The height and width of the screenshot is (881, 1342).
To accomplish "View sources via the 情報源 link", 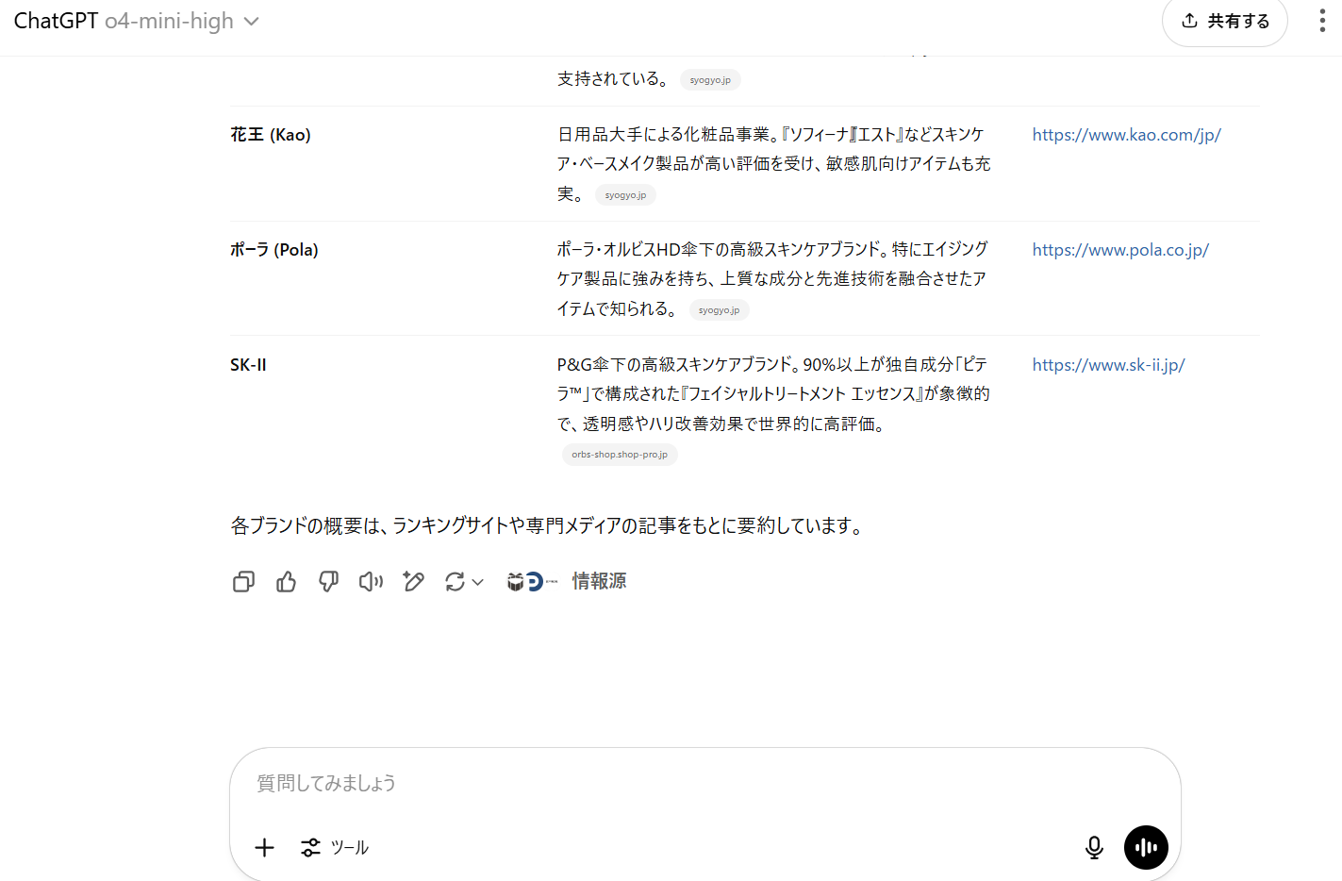I will tap(600, 581).
